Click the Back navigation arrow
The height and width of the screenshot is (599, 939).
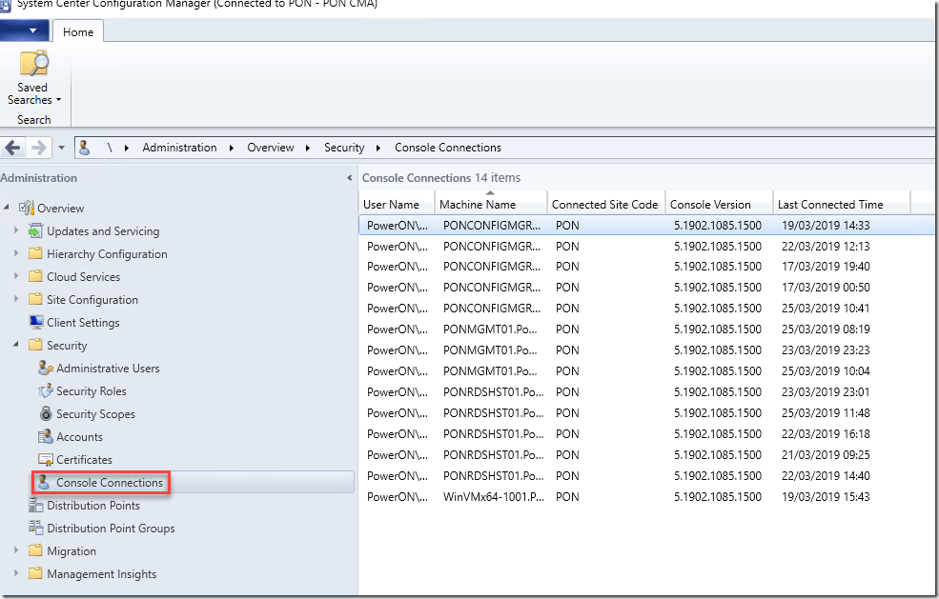[x=13, y=148]
